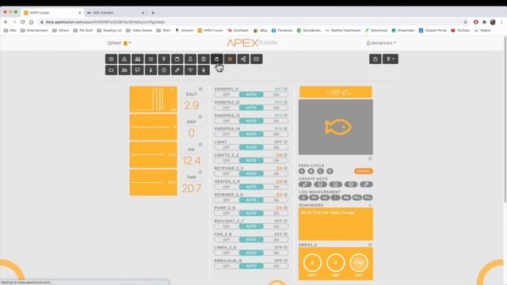Reload the page in browser

tap(23, 22)
